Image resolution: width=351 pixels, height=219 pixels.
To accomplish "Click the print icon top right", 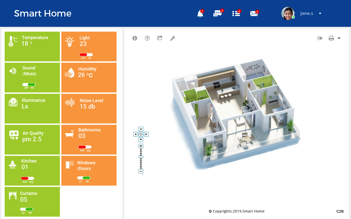I will [x=331, y=38].
